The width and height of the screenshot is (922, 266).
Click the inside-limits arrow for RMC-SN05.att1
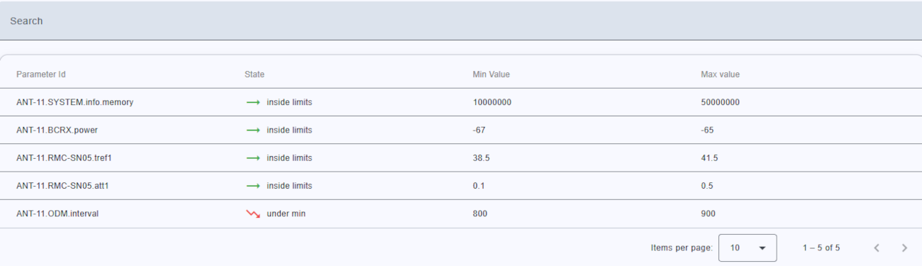coord(253,186)
